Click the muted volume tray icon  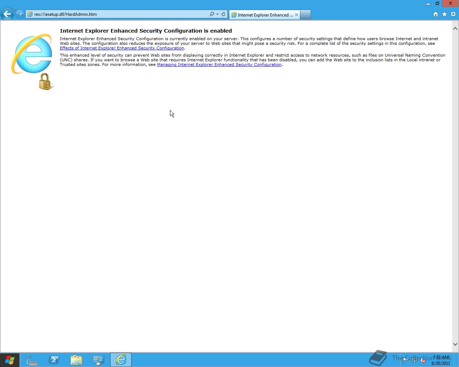423,360
